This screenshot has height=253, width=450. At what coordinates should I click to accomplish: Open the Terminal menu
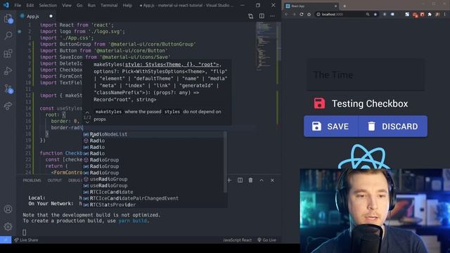[x=109, y=5]
